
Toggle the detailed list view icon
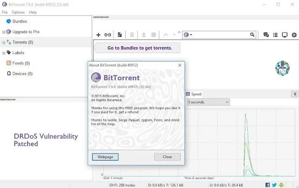[x=275, y=35]
